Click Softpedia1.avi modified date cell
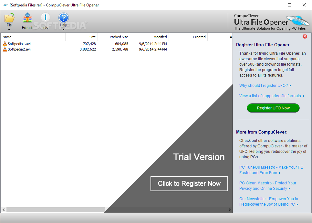Image resolution: width=312 pixels, height=223 pixels. click(153, 44)
